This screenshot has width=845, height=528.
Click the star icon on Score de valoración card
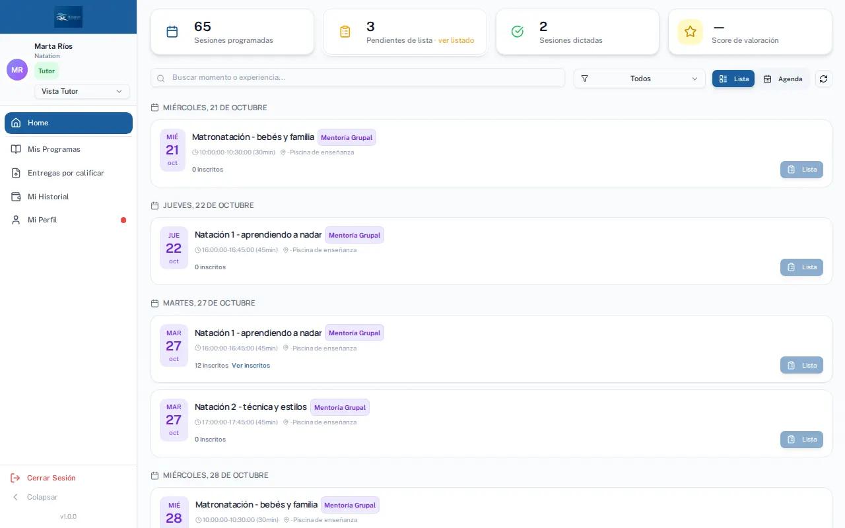(x=690, y=32)
